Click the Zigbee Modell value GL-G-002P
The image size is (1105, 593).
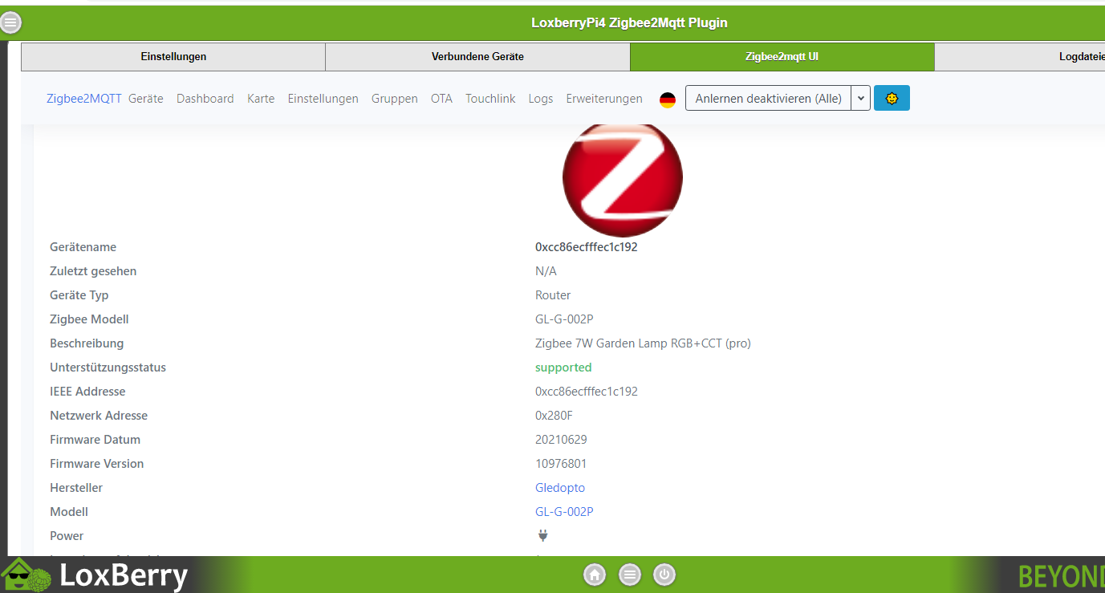coord(564,319)
